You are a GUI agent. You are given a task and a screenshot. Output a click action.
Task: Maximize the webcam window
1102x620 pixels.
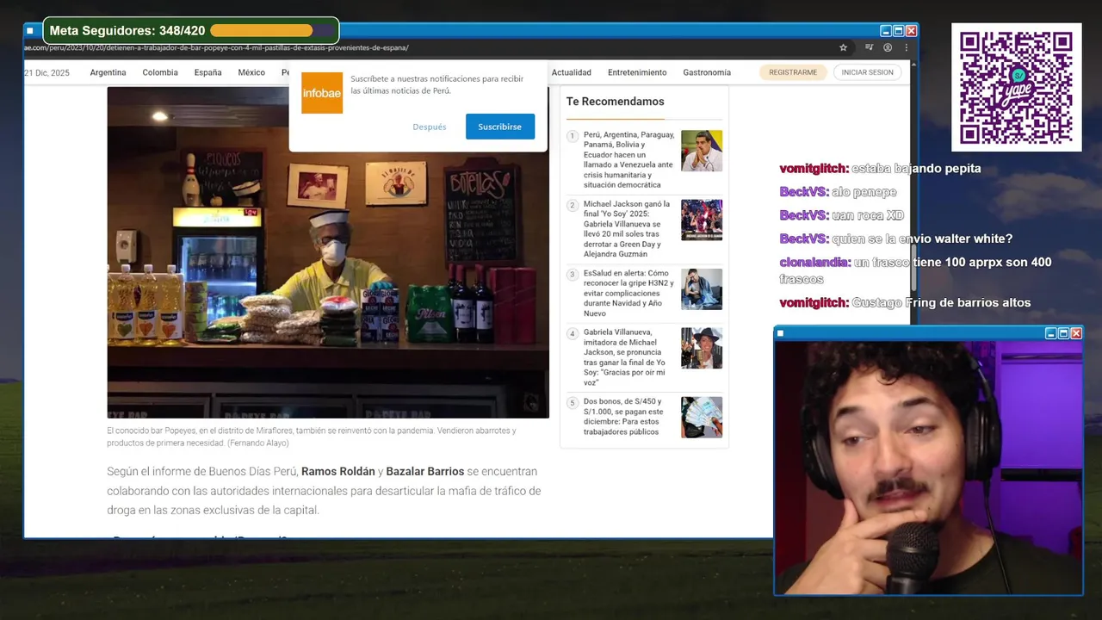tap(1063, 333)
